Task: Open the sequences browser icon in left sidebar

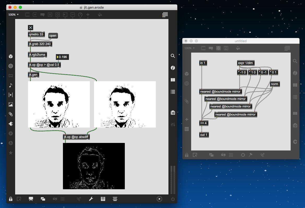Action: 11,95
